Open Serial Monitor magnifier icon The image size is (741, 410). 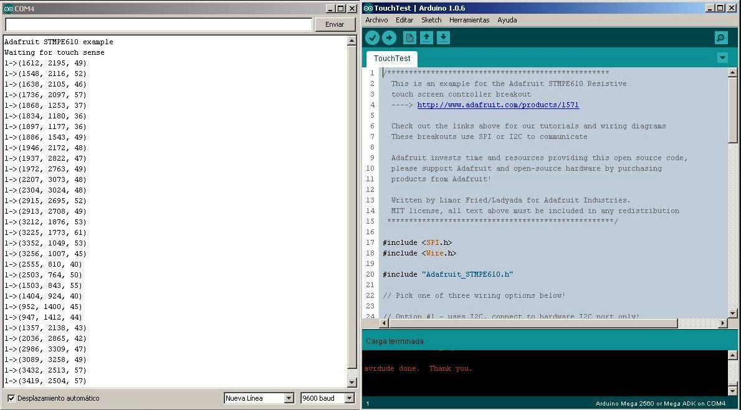pos(721,38)
